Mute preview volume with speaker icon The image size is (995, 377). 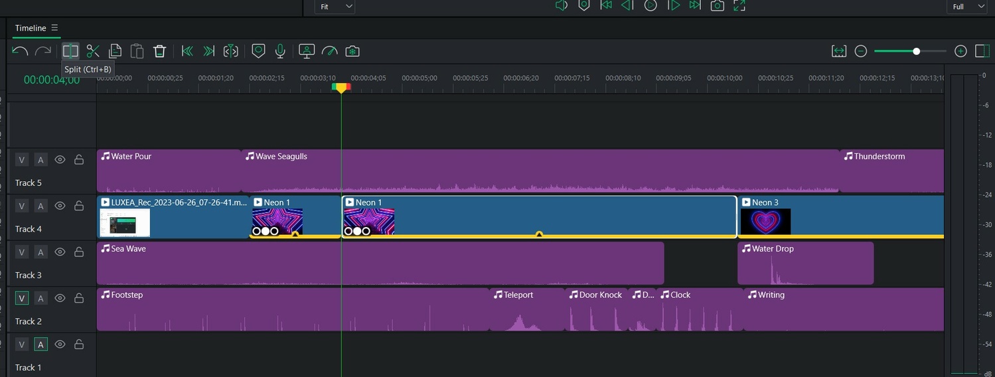click(562, 5)
